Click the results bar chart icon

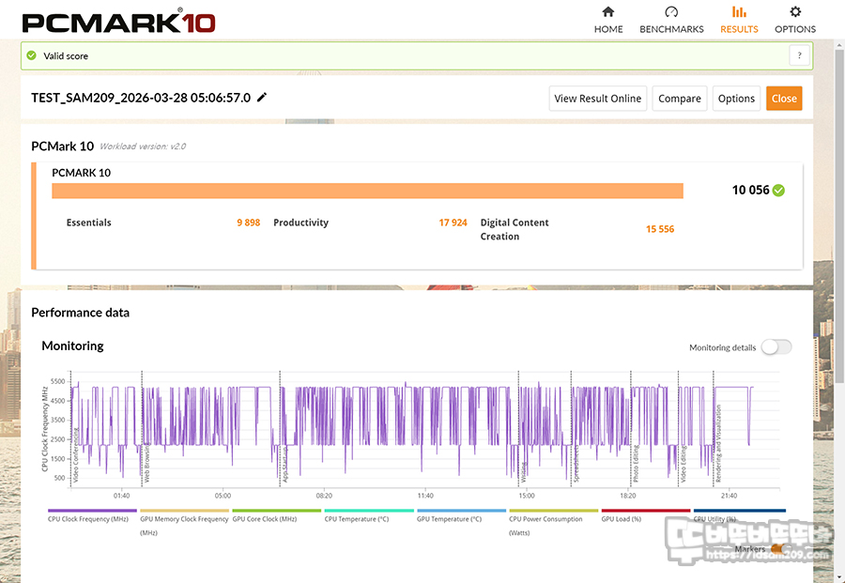tap(739, 11)
